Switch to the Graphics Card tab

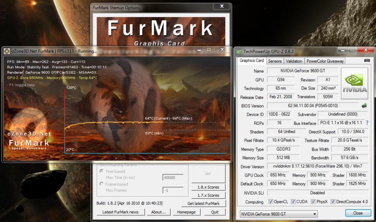tap(251, 60)
